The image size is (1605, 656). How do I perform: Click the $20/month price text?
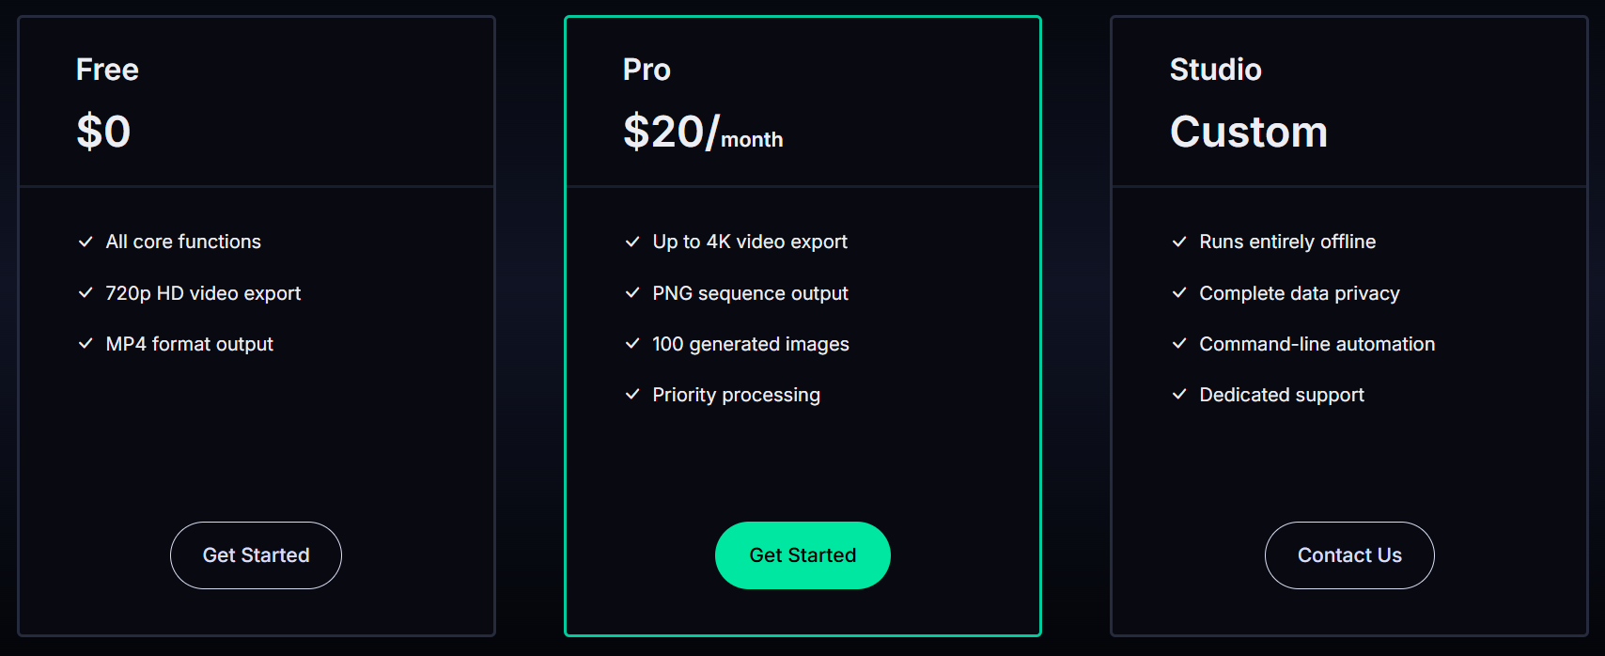coord(702,132)
